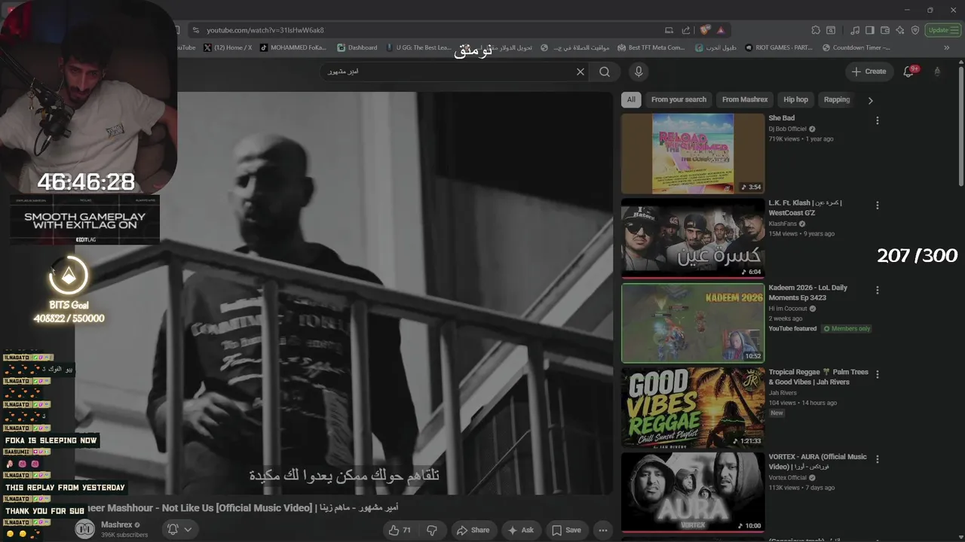Open more options for Tropical Reggae video
Viewport: 965px width, 542px height.
(x=877, y=374)
